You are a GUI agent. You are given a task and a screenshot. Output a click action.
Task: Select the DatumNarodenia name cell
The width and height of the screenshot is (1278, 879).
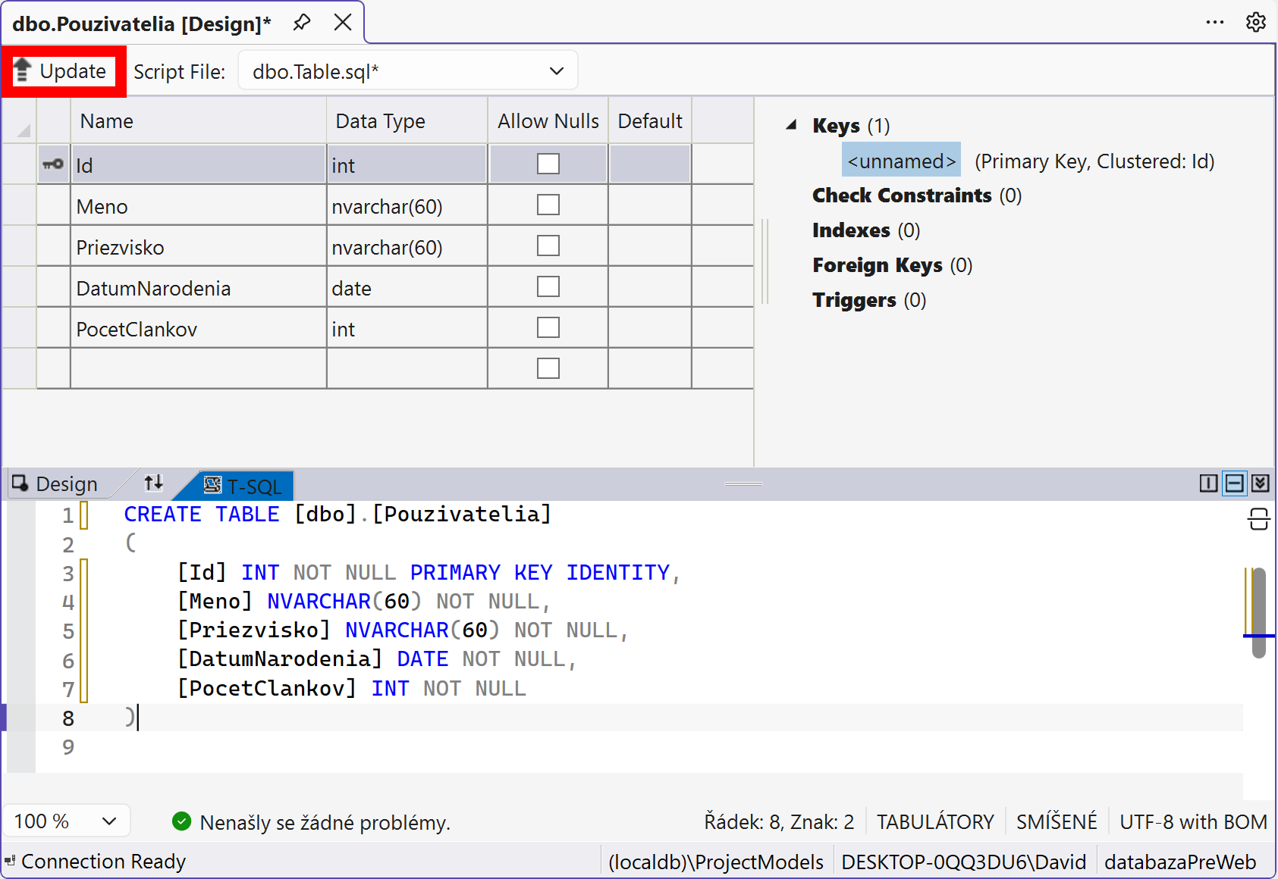point(198,287)
